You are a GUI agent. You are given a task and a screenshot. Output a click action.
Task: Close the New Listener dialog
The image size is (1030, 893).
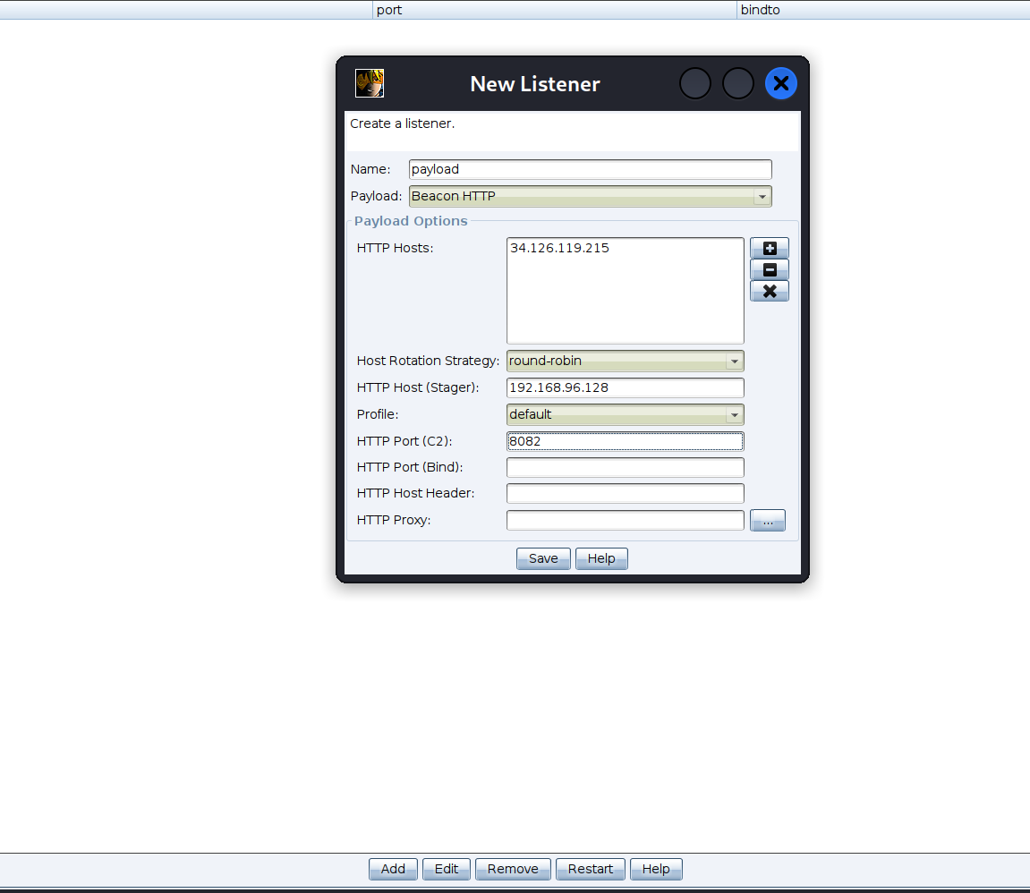[x=781, y=83]
